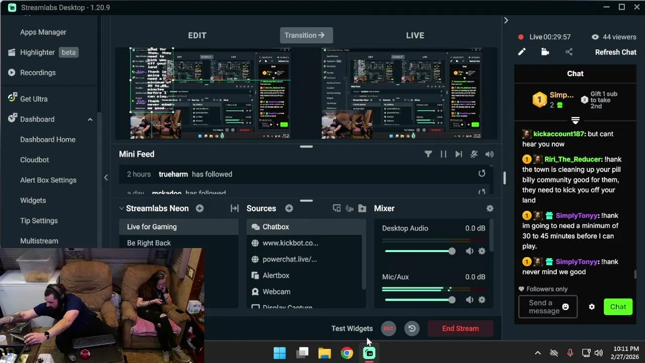645x363 pixels.
Task: Open the Streamlabs Neon scene collection dropdown
Action: click(x=154, y=208)
